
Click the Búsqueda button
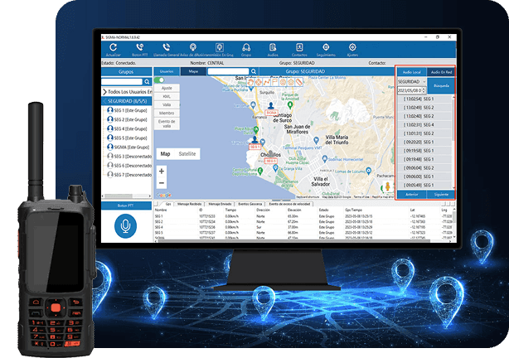441,85
